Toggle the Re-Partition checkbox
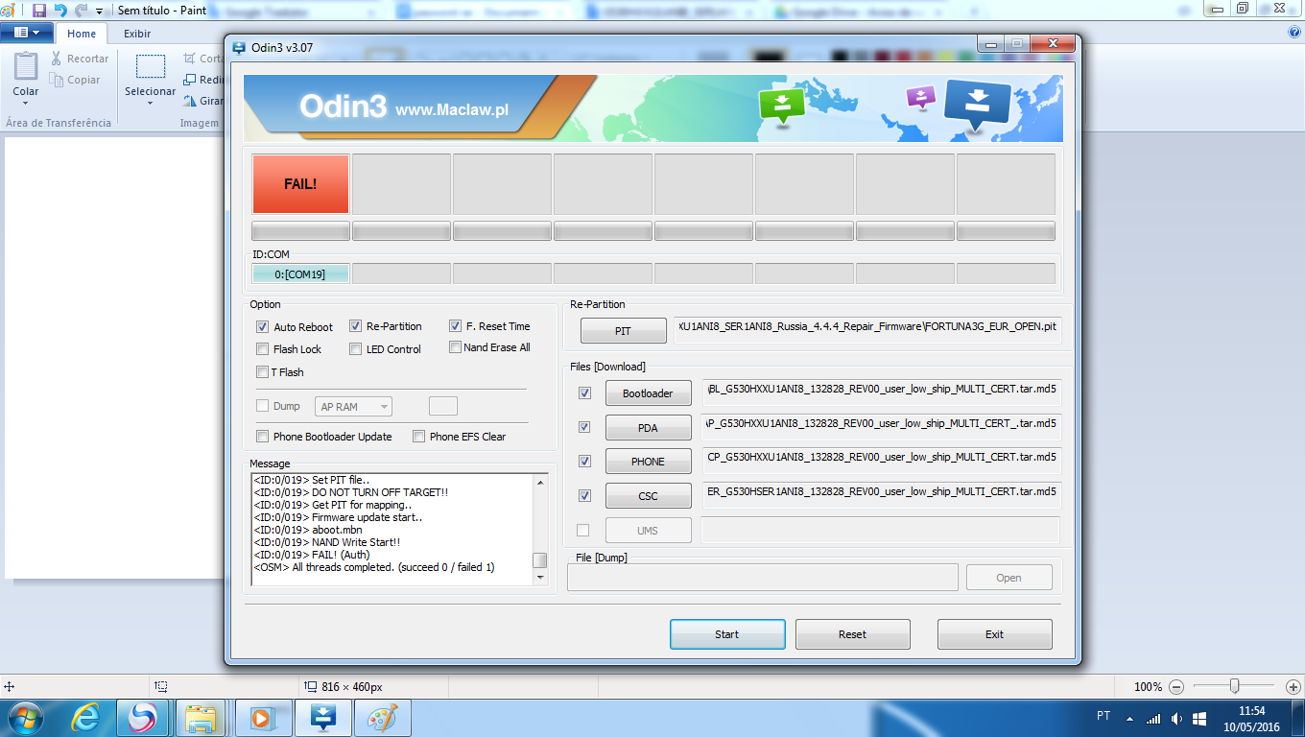 (x=356, y=326)
